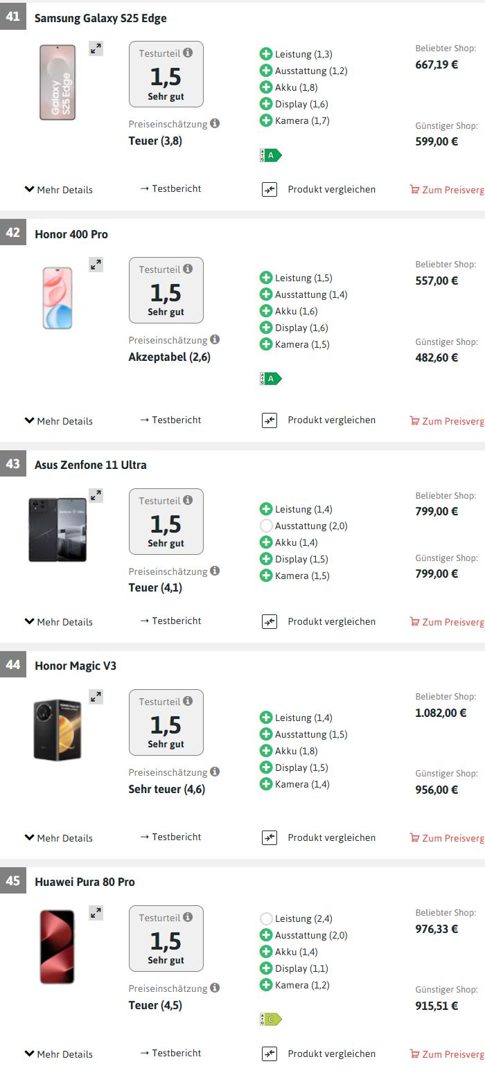The height and width of the screenshot is (1075, 485).
Task: Click the compare icon for Samsung Galaxy S25 Edge
Action: click(270, 190)
